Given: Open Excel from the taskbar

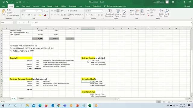Looking at the screenshot, I should point(90,105).
